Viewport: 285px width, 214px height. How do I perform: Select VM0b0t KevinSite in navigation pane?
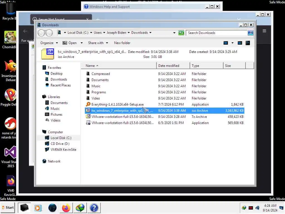(63, 149)
